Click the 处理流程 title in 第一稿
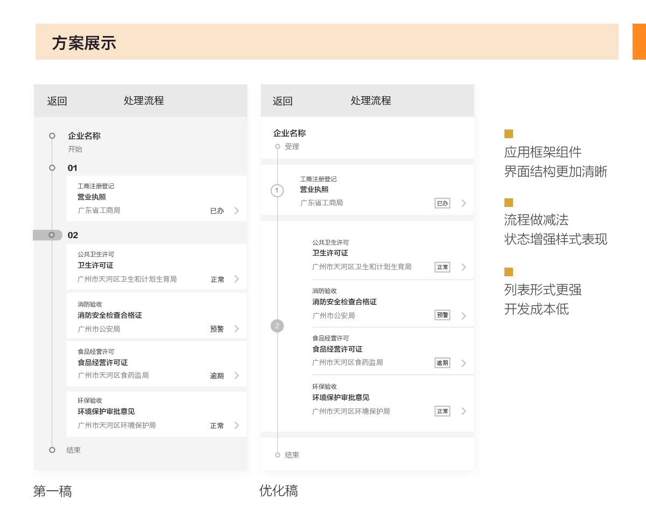The width and height of the screenshot is (646, 516). 144,101
